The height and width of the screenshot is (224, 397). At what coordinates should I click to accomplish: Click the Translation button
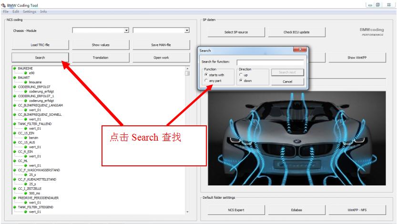pos(101,58)
